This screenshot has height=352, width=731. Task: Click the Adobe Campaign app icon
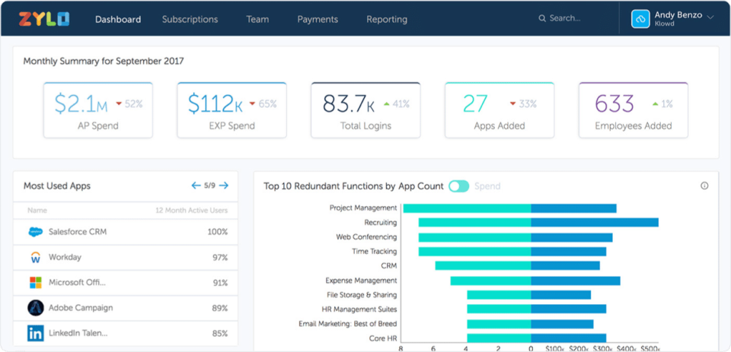(36, 308)
